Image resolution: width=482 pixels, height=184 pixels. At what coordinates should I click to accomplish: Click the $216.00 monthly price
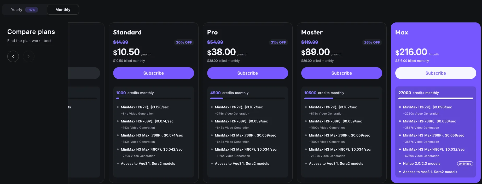[411, 52]
